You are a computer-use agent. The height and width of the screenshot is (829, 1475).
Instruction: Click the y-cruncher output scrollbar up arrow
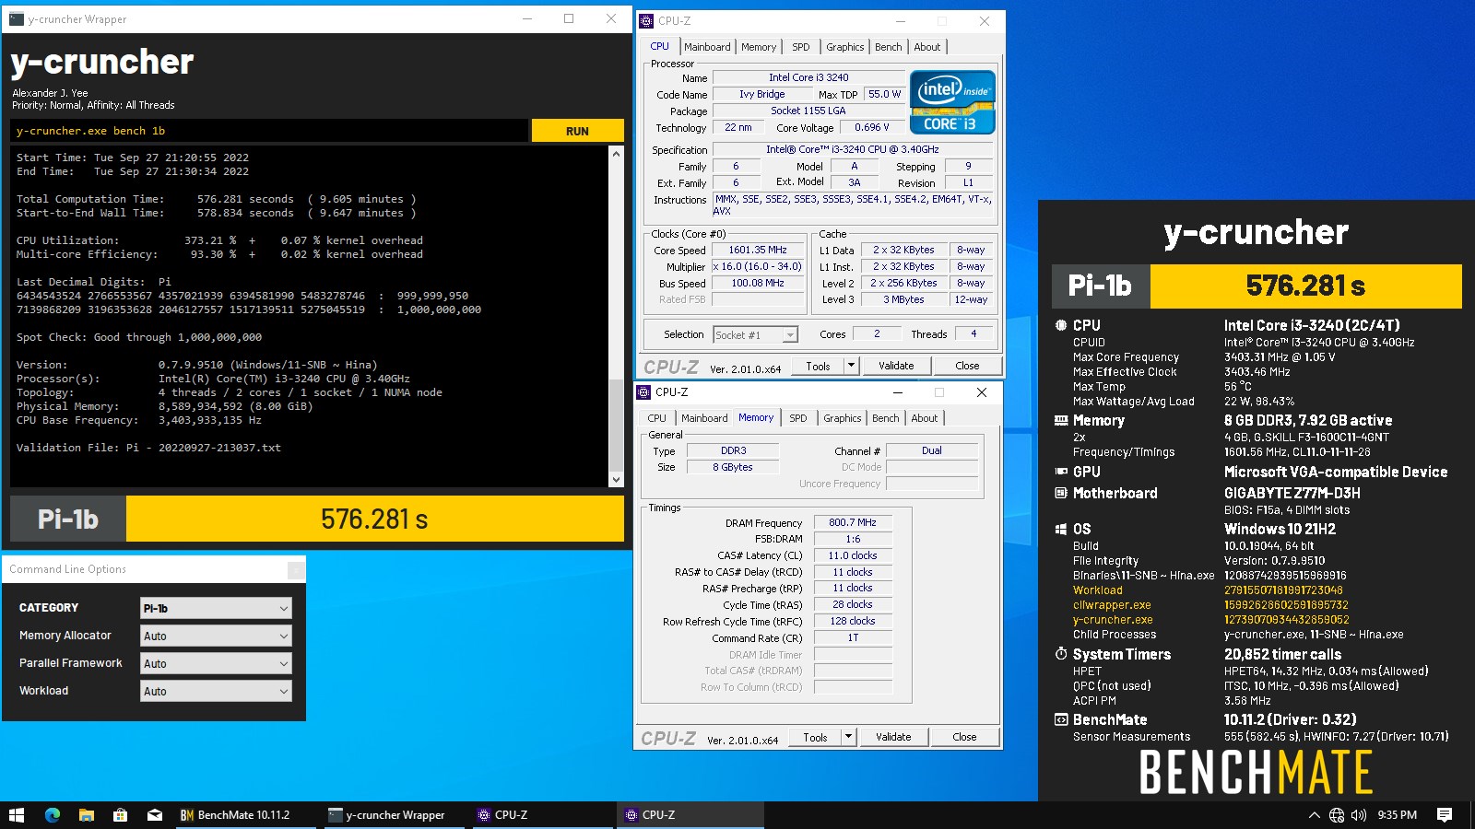tap(616, 154)
